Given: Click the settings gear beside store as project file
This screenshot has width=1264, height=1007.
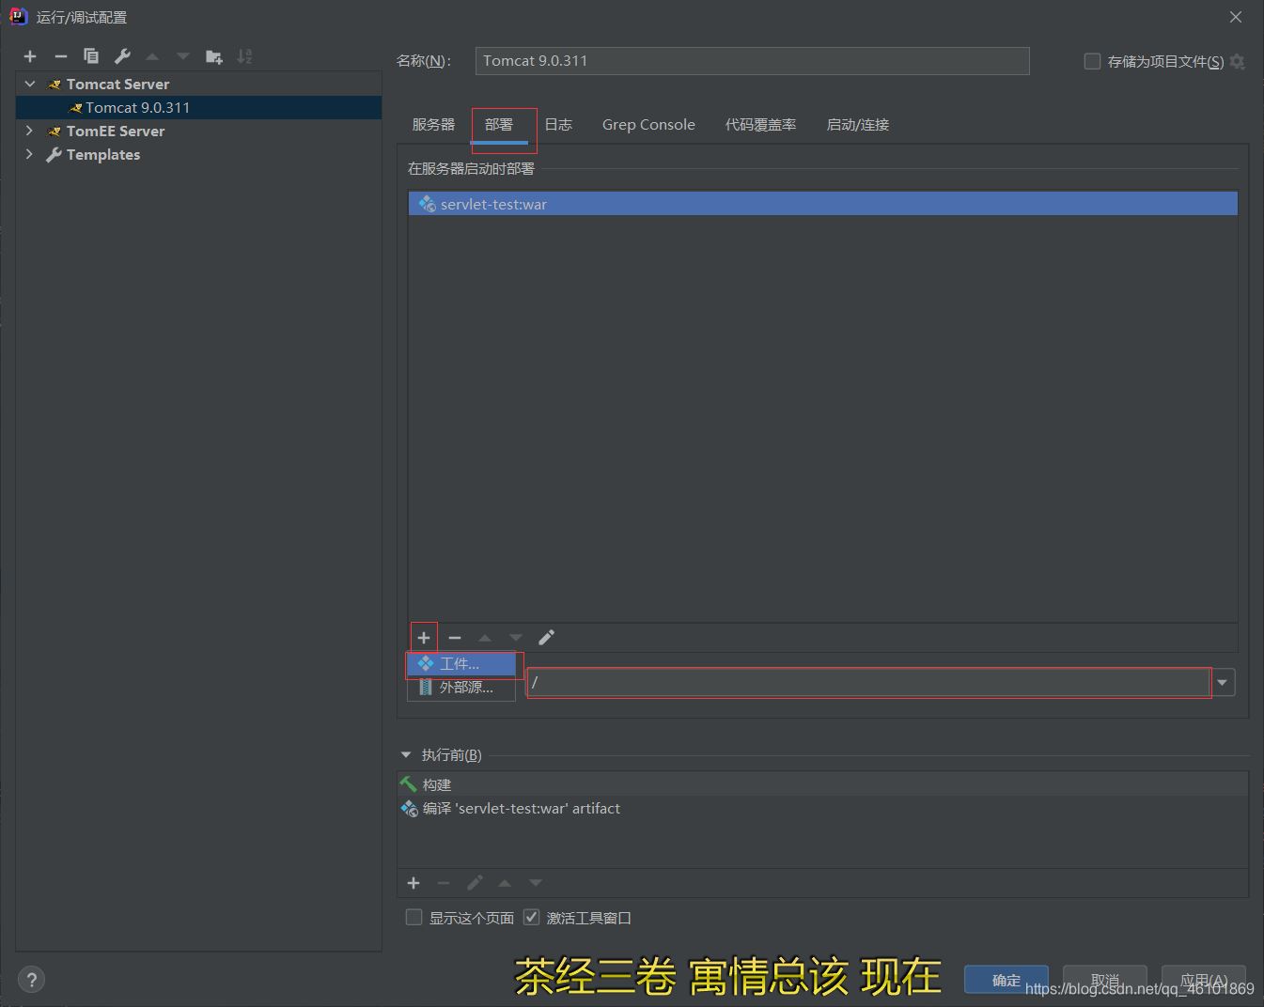Looking at the screenshot, I should point(1238,61).
